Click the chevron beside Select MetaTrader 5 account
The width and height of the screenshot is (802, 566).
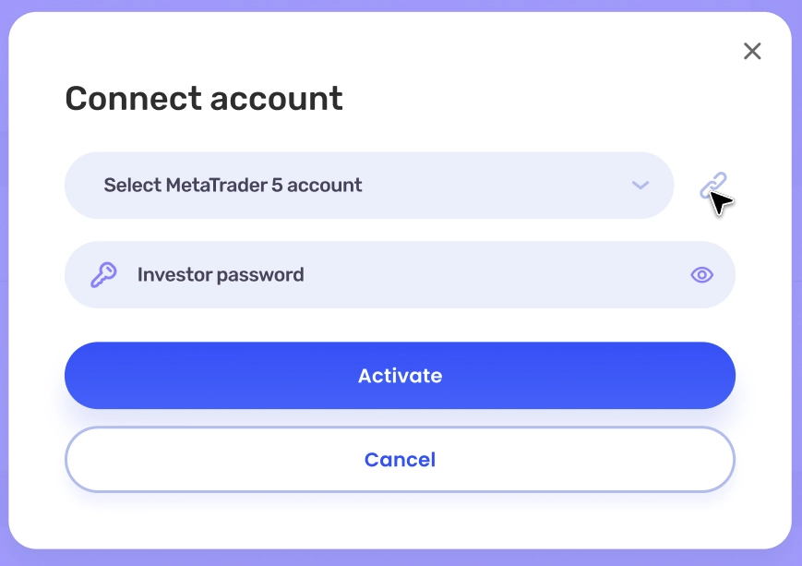pyautogui.click(x=640, y=186)
